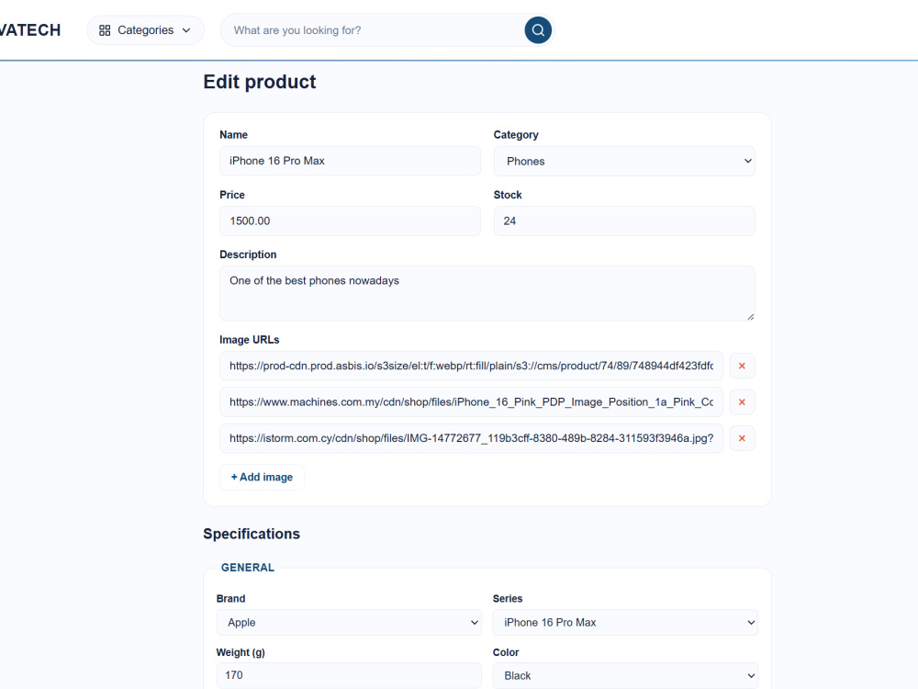This screenshot has height=689, width=918.
Task: Click the Edit product heading
Action: pyautogui.click(x=260, y=82)
